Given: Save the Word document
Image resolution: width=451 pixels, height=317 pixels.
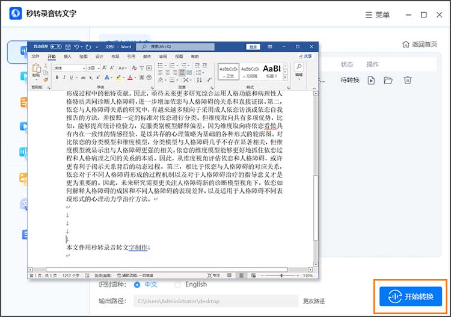Looking at the screenshot, I should [68, 46].
